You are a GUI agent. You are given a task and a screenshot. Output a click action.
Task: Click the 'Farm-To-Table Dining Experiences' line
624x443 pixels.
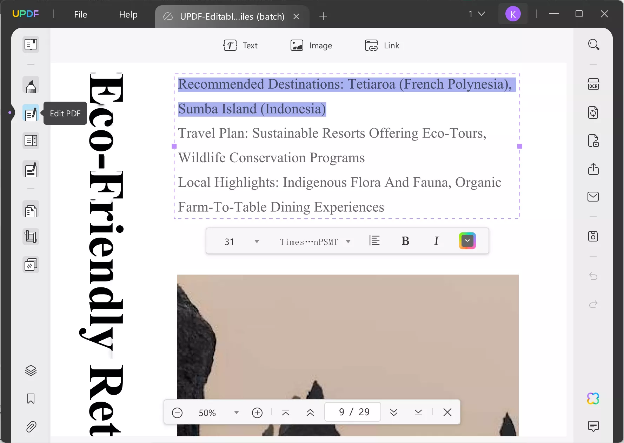tap(281, 207)
